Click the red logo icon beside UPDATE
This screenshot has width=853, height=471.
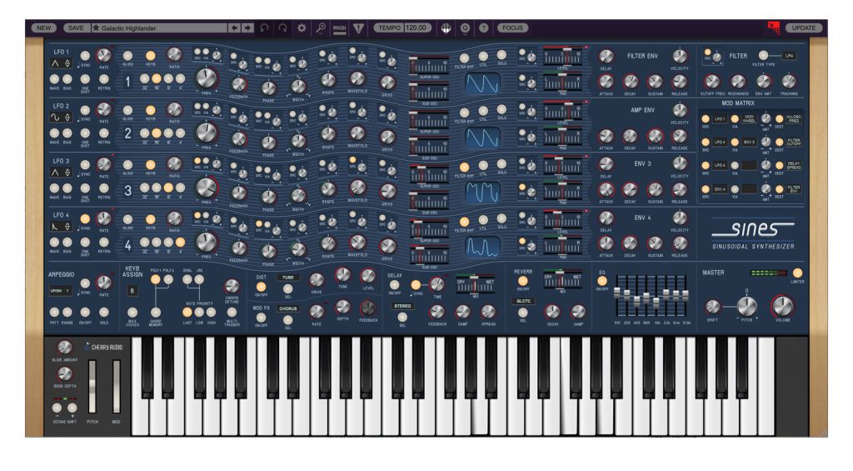[774, 28]
